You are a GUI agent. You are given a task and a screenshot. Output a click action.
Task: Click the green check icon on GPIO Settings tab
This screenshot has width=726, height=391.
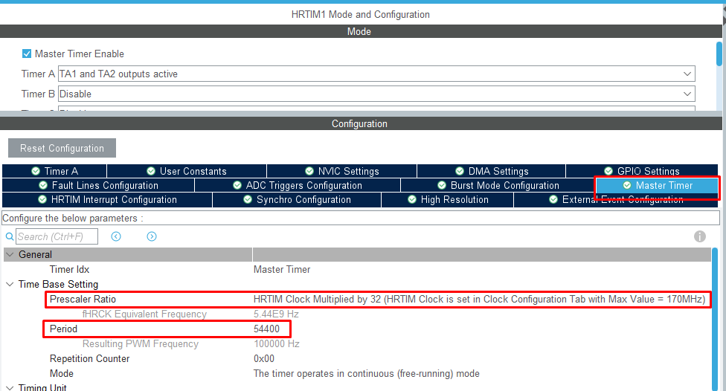608,171
